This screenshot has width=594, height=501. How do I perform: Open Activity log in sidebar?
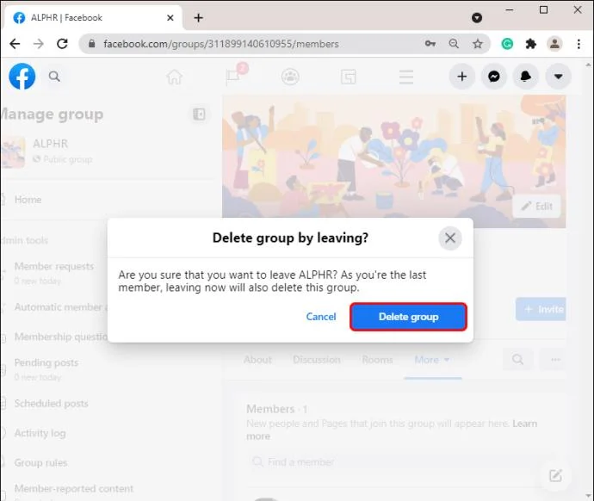tap(40, 433)
